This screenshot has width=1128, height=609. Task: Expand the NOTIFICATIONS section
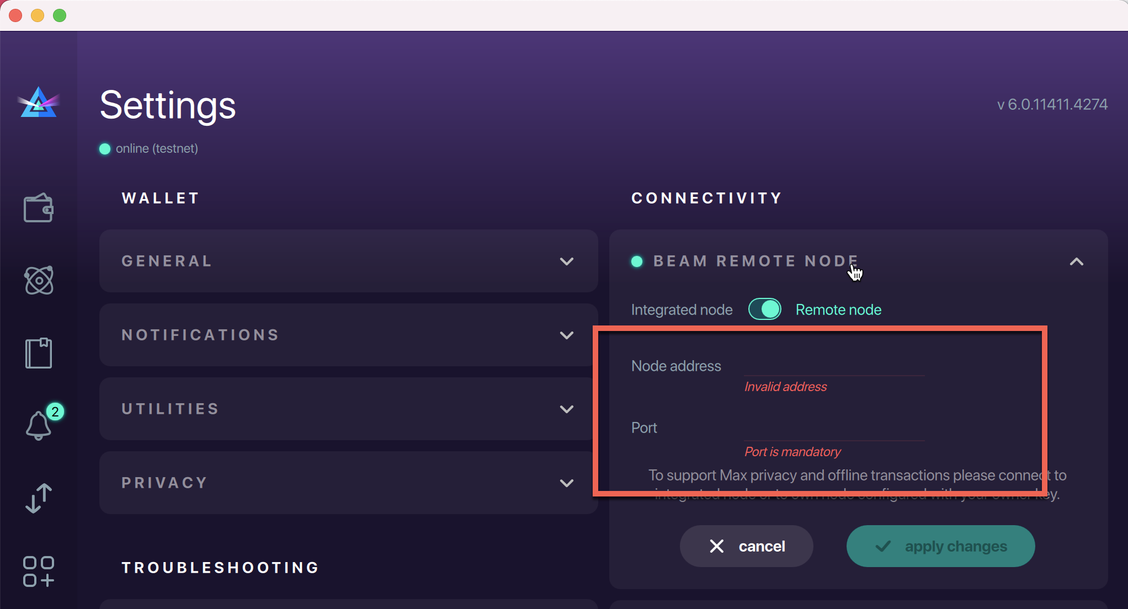pyautogui.click(x=567, y=335)
